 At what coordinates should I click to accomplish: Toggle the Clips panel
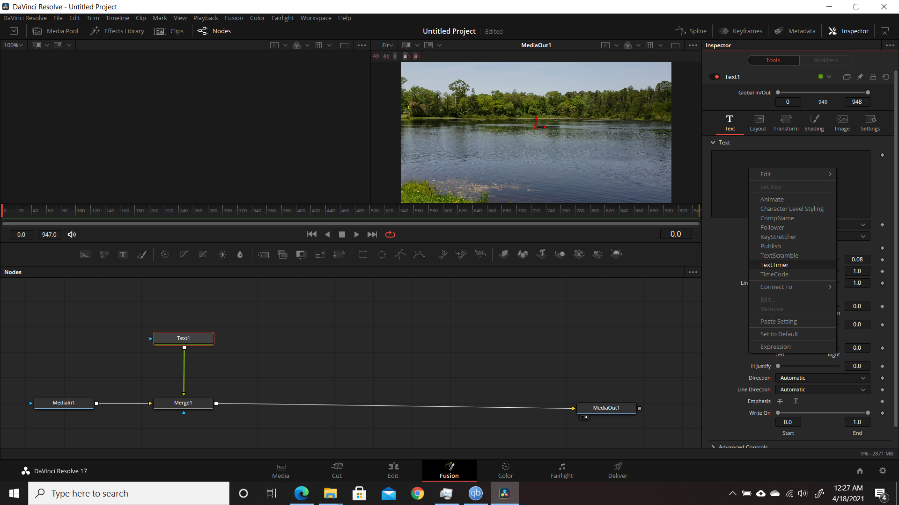[169, 31]
